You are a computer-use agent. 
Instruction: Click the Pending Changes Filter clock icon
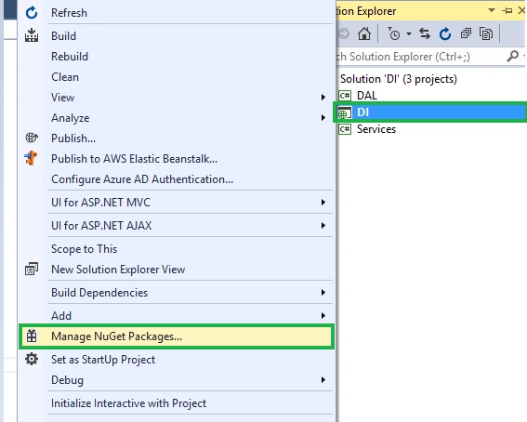pos(393,33)
